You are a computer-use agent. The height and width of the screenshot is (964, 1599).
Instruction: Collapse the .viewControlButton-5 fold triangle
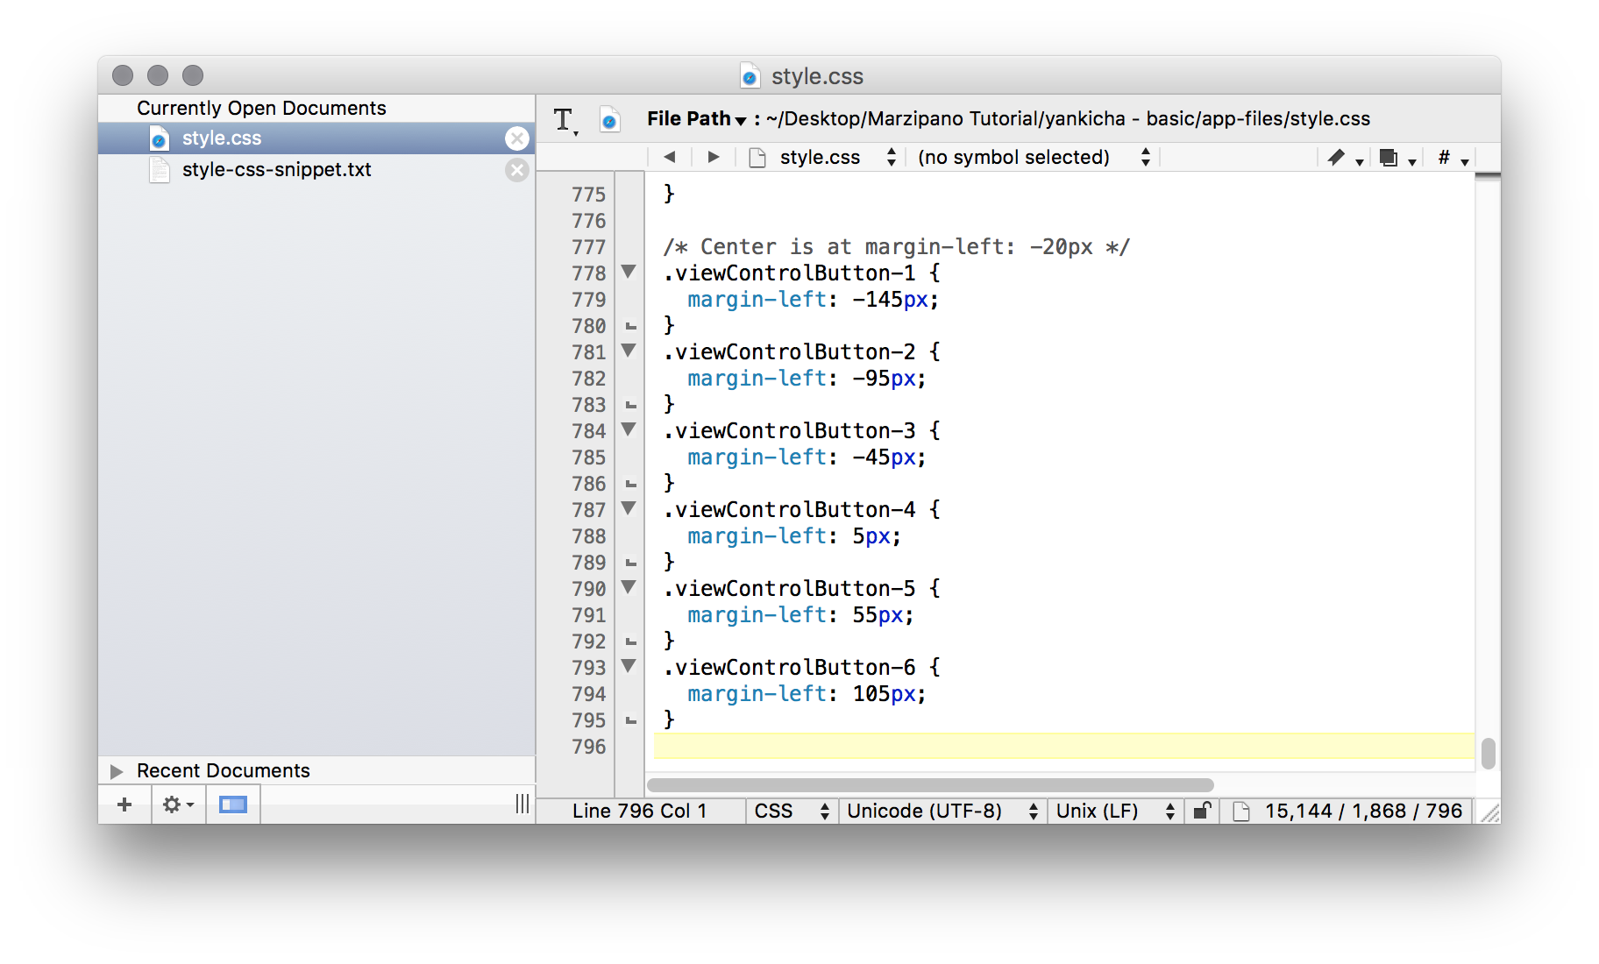click(629, 587)
